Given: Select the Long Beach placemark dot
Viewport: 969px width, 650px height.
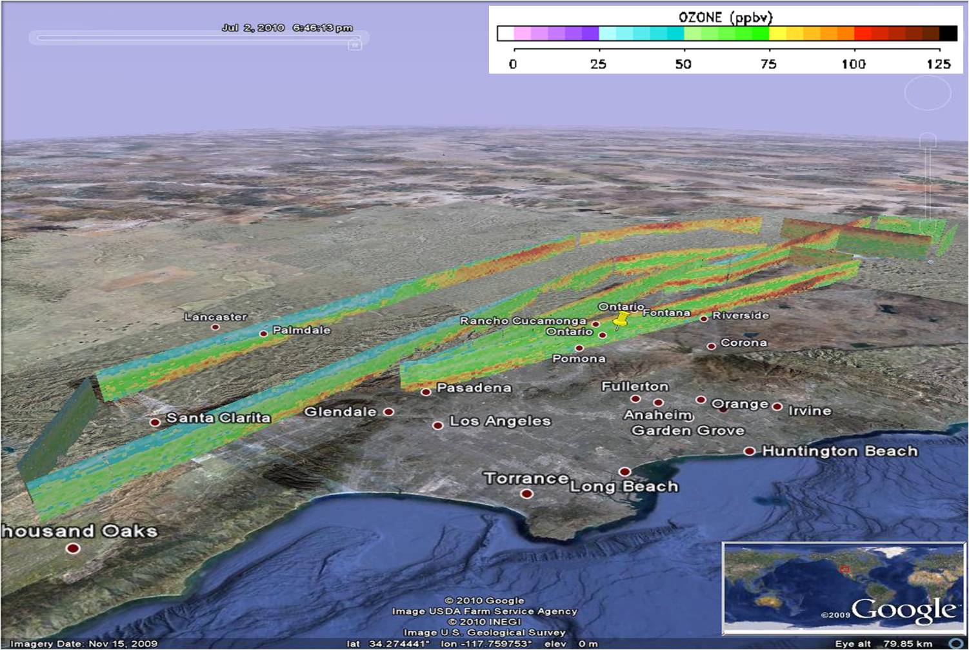Looking at the screenshot, I should [624, 472].
